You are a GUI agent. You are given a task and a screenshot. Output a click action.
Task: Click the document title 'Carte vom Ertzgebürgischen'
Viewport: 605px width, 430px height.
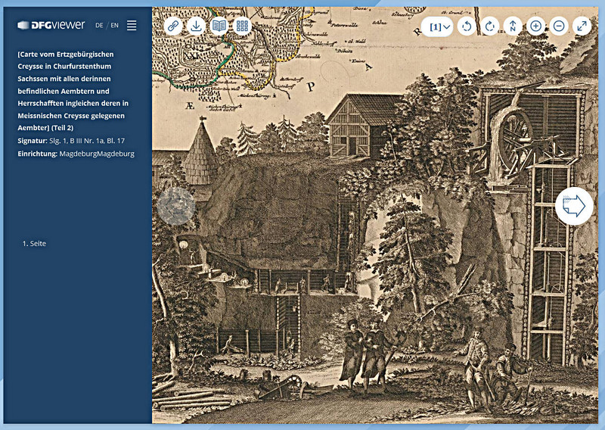[73, 91]
